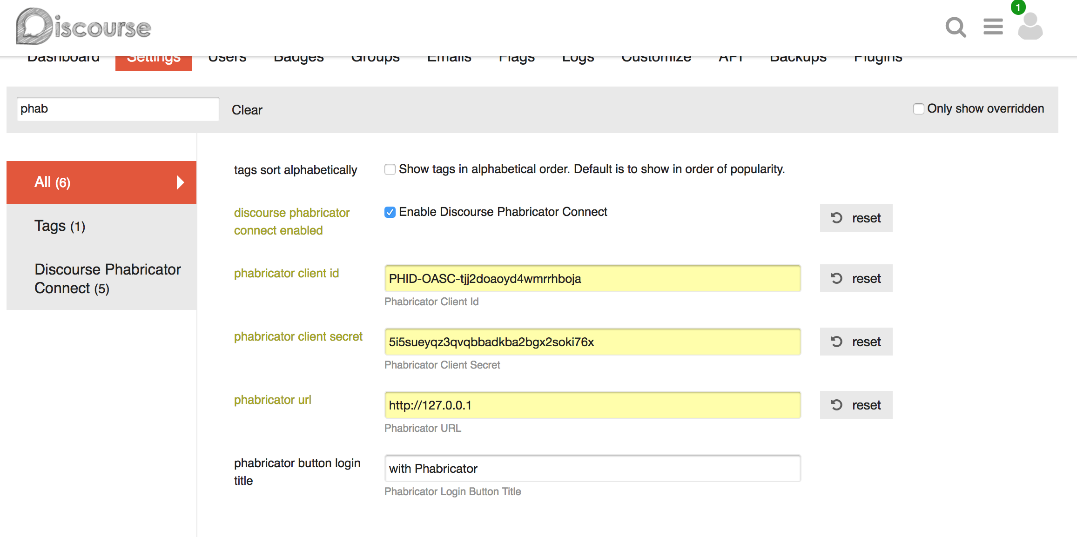This screenshot has width=1077, height=537.
Task: Open the search magnifier icon
Action: 956,27
